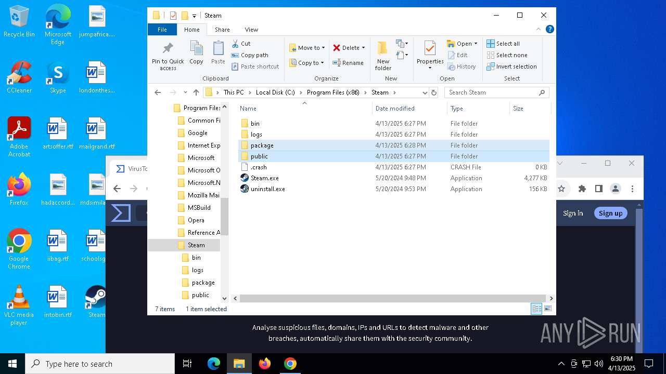666x374 pixels.
Task: Open VLC media player desktop icon
Action: [x=19, y=305]
